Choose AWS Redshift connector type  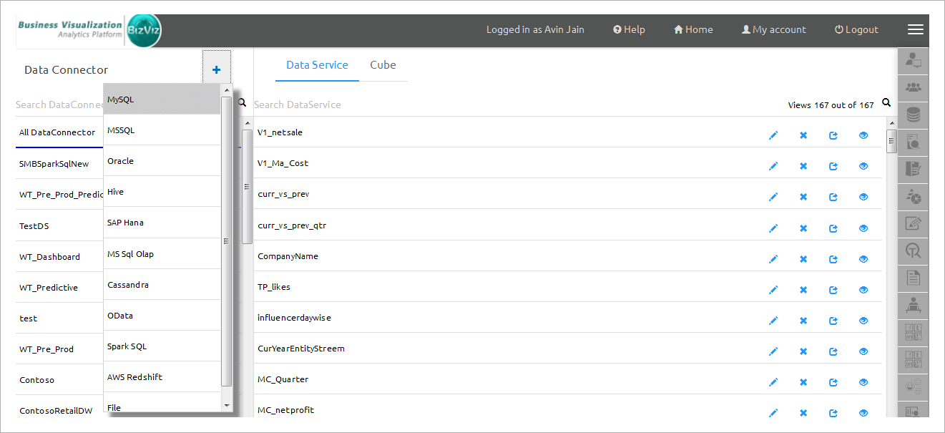point(162,377)
